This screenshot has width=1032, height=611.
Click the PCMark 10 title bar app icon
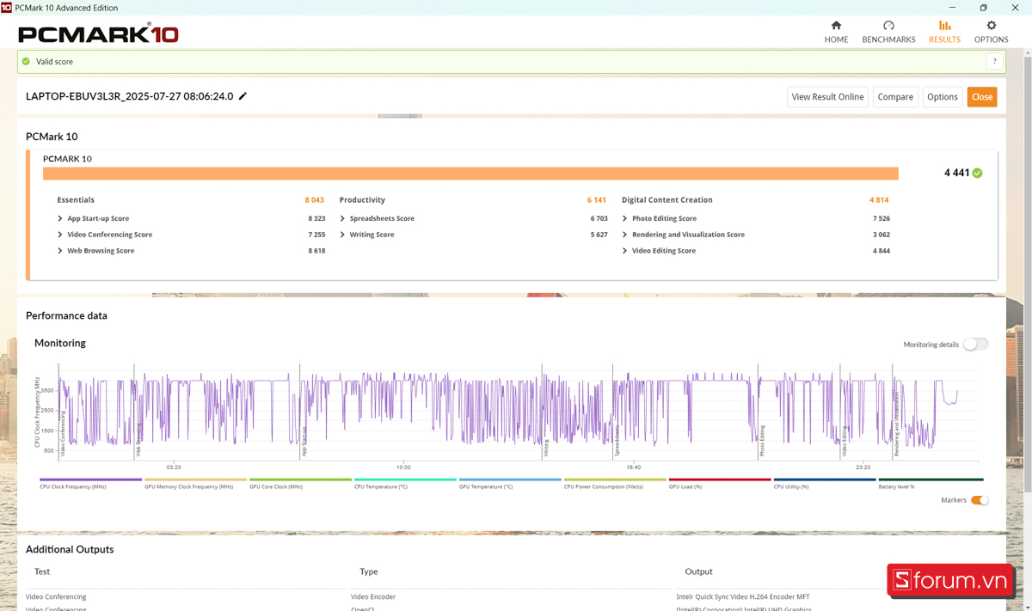(x=7, y=8)
